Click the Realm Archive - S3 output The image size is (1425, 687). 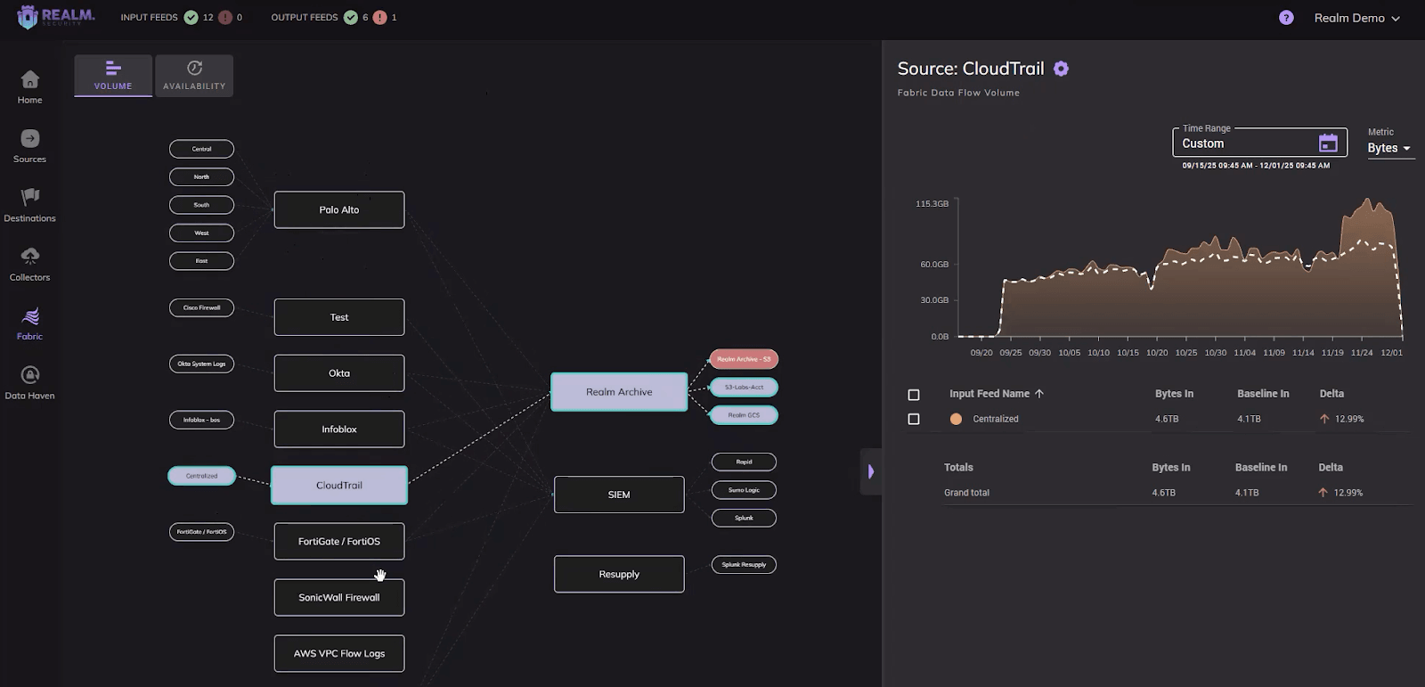click(x=744, y=359)
